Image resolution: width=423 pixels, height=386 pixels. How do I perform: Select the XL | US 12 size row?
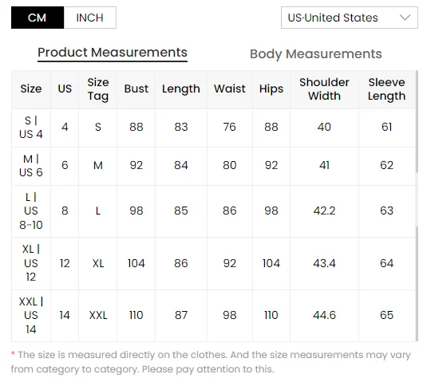click(x=213, y=264)
